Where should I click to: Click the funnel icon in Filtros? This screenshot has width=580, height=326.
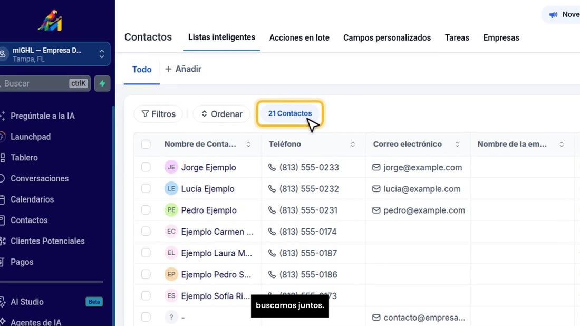point(145,114)
